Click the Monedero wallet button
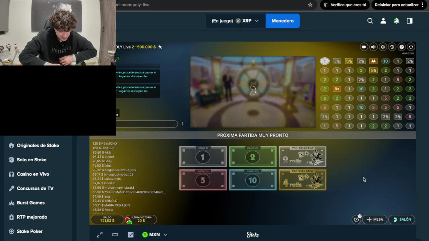Viewport: 429px width, 241px height. (283, 21)
